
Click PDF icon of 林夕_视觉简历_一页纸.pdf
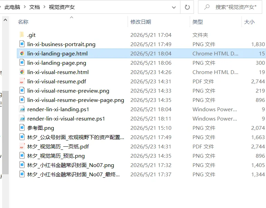(x=22, y=146)
